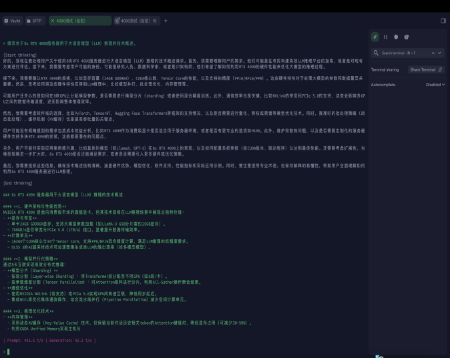Open the Vaults tab
This screenshot has height=358, width=450.
tap(13, 21)
